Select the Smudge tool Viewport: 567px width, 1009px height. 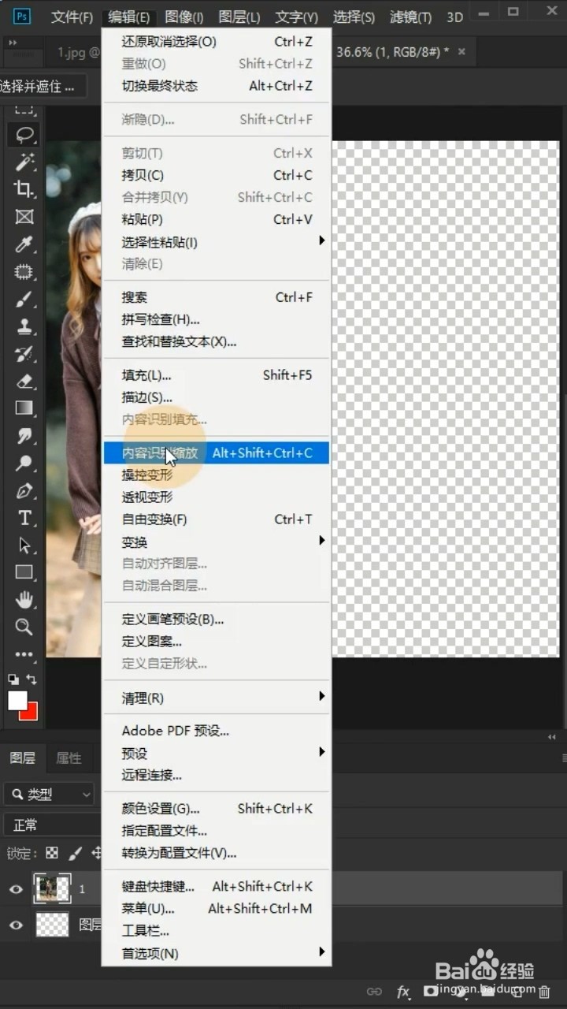[24, 436]
